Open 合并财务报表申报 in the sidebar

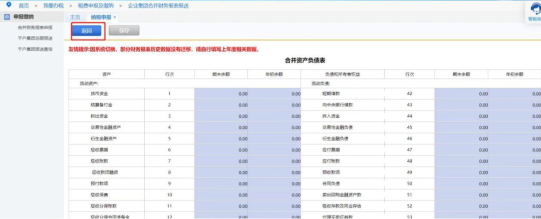point(35,27)
